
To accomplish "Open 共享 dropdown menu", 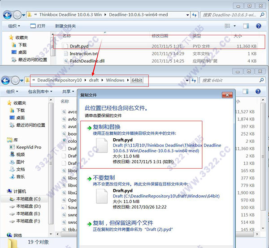I will pyautogui.click(x=68, y=91).
